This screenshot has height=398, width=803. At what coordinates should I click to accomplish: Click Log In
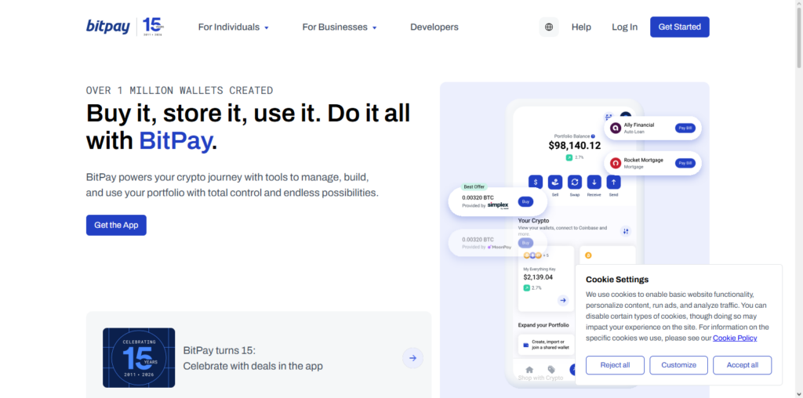tap(625, 27)
